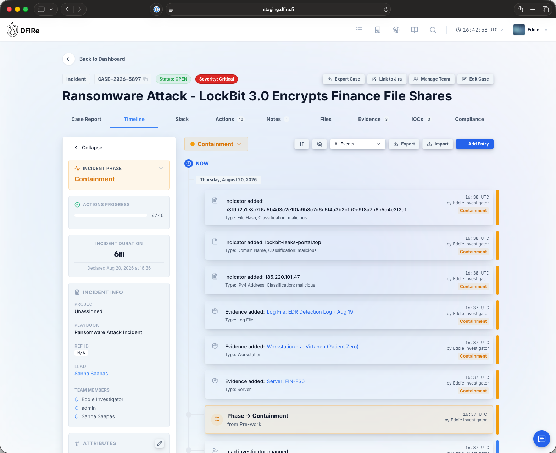Collapse the left sidebar panel
This screenshot has height=453, width=556.
coord(88,148)
